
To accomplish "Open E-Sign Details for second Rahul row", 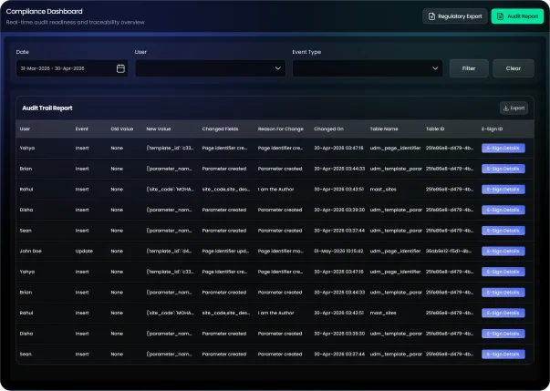I will [x=503, y=313].
